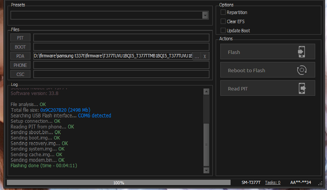Click the CSC file button

[x=20, y=74]
